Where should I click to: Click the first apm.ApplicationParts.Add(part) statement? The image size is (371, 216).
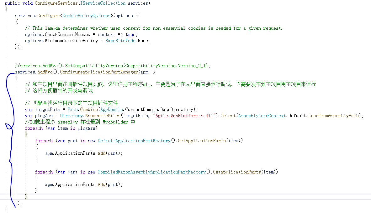pos(84,153)
